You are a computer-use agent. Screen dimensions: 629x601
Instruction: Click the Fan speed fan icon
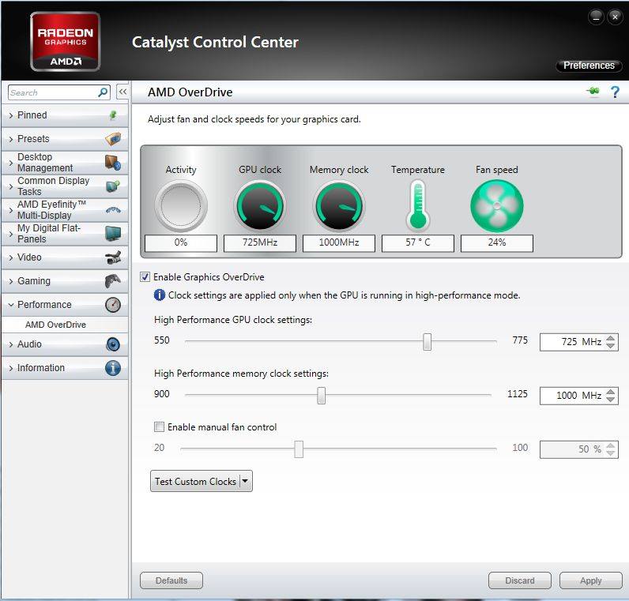tap(497, 205)
